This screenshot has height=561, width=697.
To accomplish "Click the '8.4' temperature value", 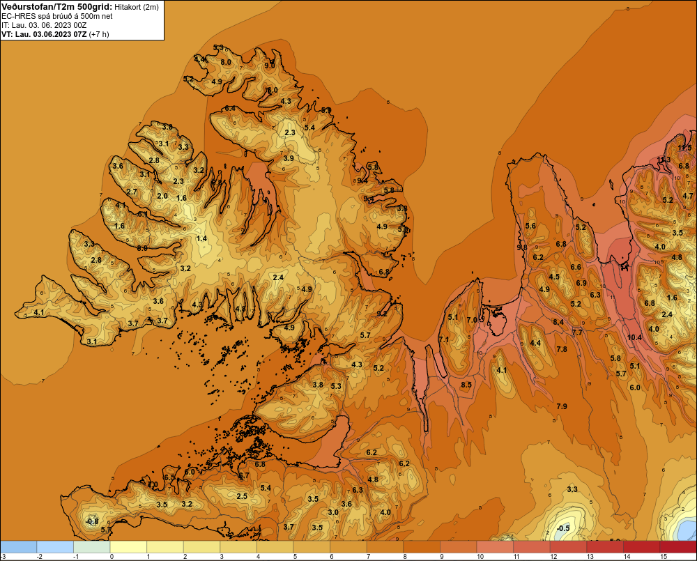I will 558,322.
